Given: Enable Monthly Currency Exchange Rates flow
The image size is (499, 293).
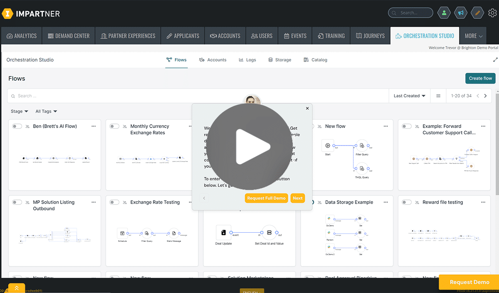Looking at the screenshot, I should [114, 126].
